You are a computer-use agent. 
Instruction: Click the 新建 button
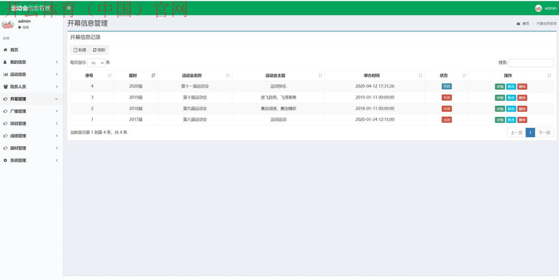(x=80, y=50)
